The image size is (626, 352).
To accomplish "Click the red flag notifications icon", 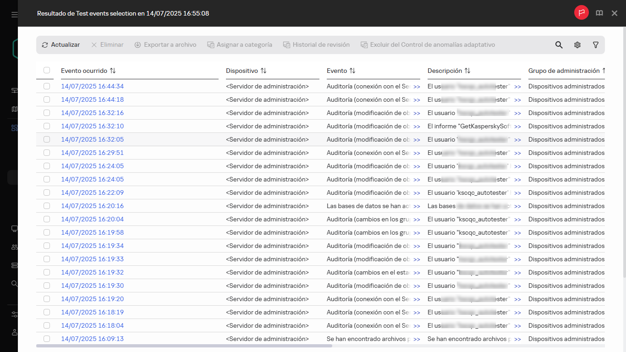I will tap(582, 13).
